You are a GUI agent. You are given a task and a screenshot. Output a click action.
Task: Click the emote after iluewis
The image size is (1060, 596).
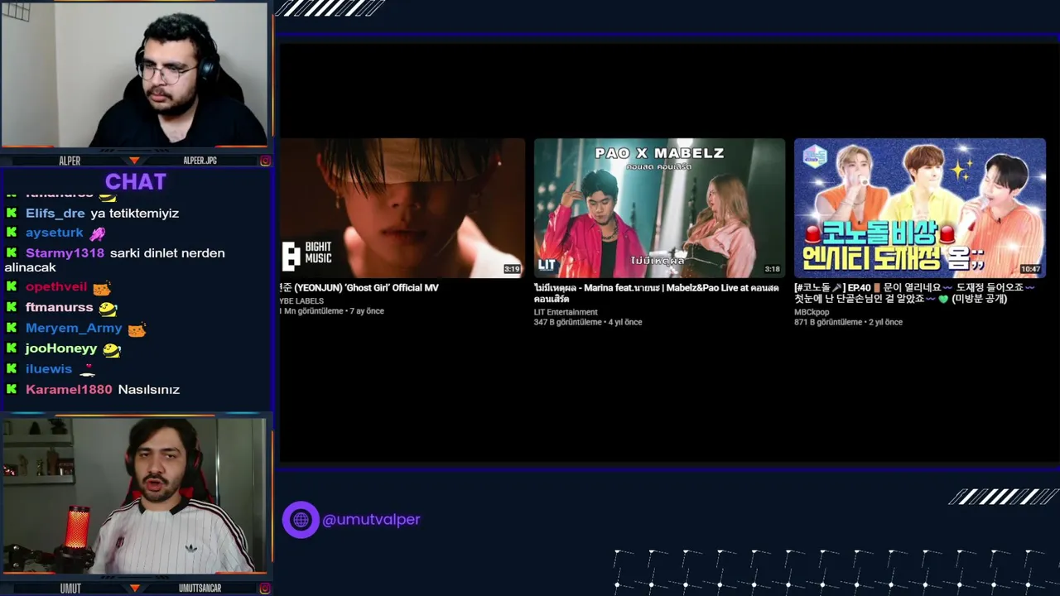[87, 370]
